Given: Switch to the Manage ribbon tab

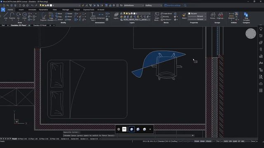Looking at the screenshot, I should [66, 10].
